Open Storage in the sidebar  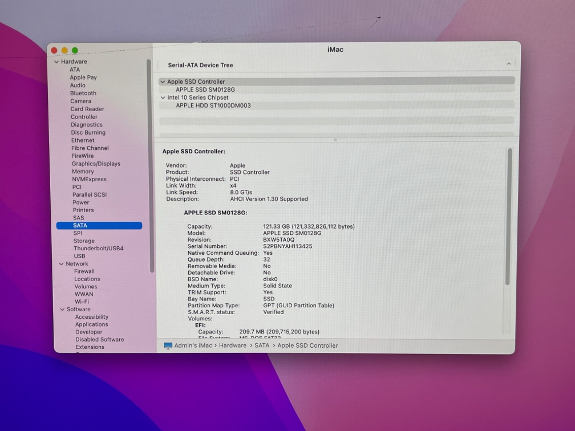[x=84, y=241]
